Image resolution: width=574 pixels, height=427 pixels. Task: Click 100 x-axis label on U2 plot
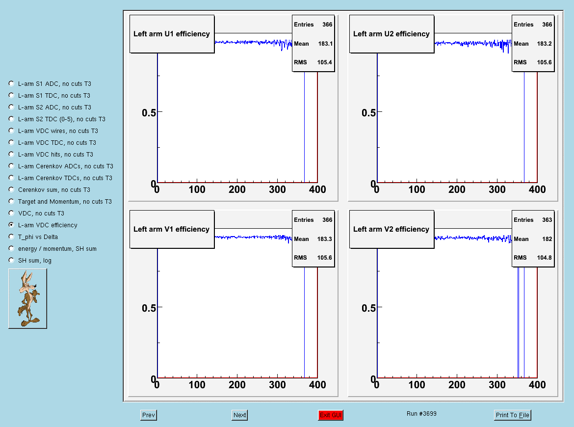(417, 189)
